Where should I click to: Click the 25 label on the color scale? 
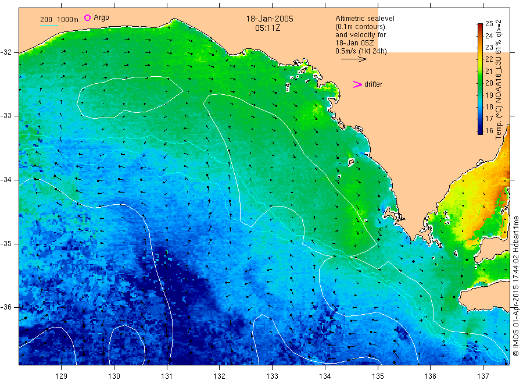tap(489, 24)
